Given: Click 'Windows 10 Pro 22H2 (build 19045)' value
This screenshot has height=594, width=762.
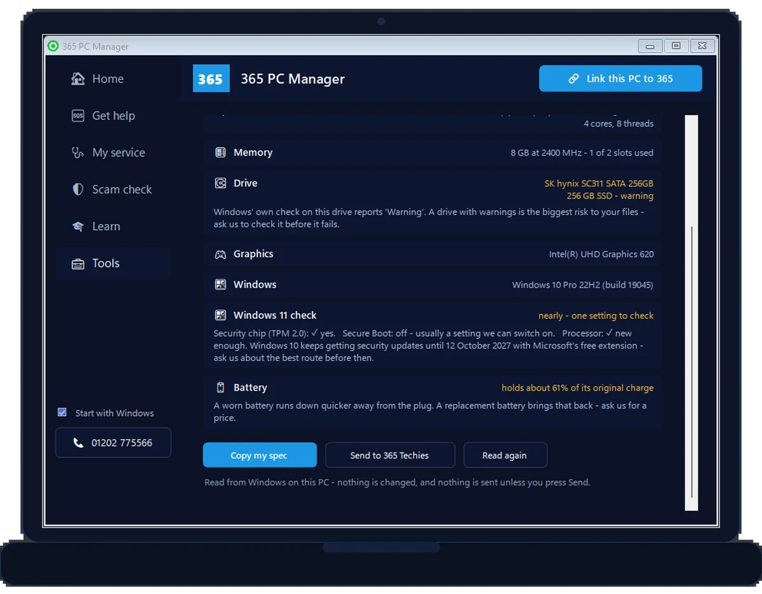Looking at the screenshot, I should 583,285.
